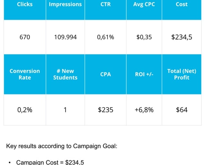
Task: Select the 670 clicks value cell
Action: 25,37
